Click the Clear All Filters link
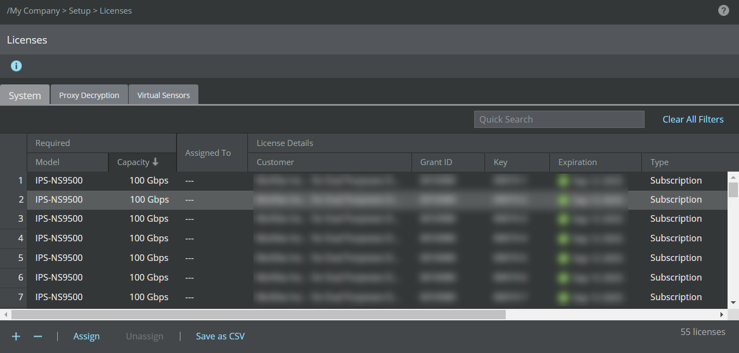Image resolution: width=739 pixels, height=353 pixels. click(x=693, y=119)
